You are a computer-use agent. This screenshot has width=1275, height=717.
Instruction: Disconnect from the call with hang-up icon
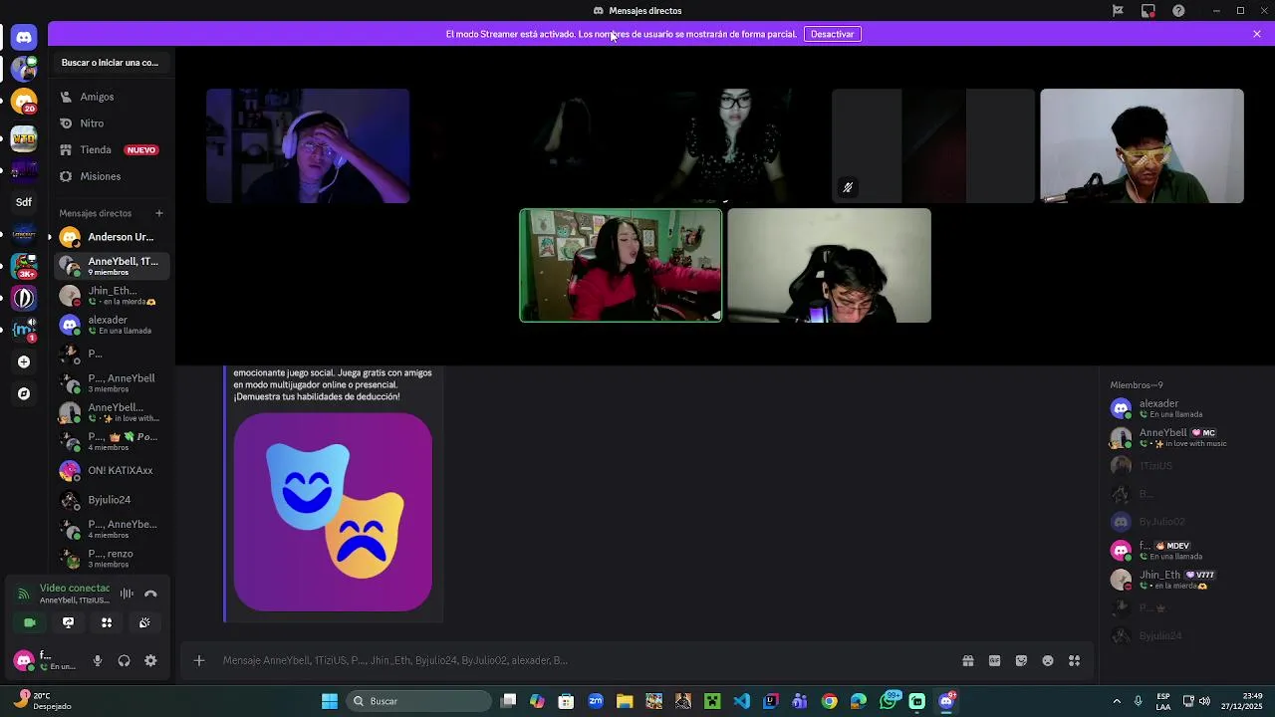(x=150, y=594)
